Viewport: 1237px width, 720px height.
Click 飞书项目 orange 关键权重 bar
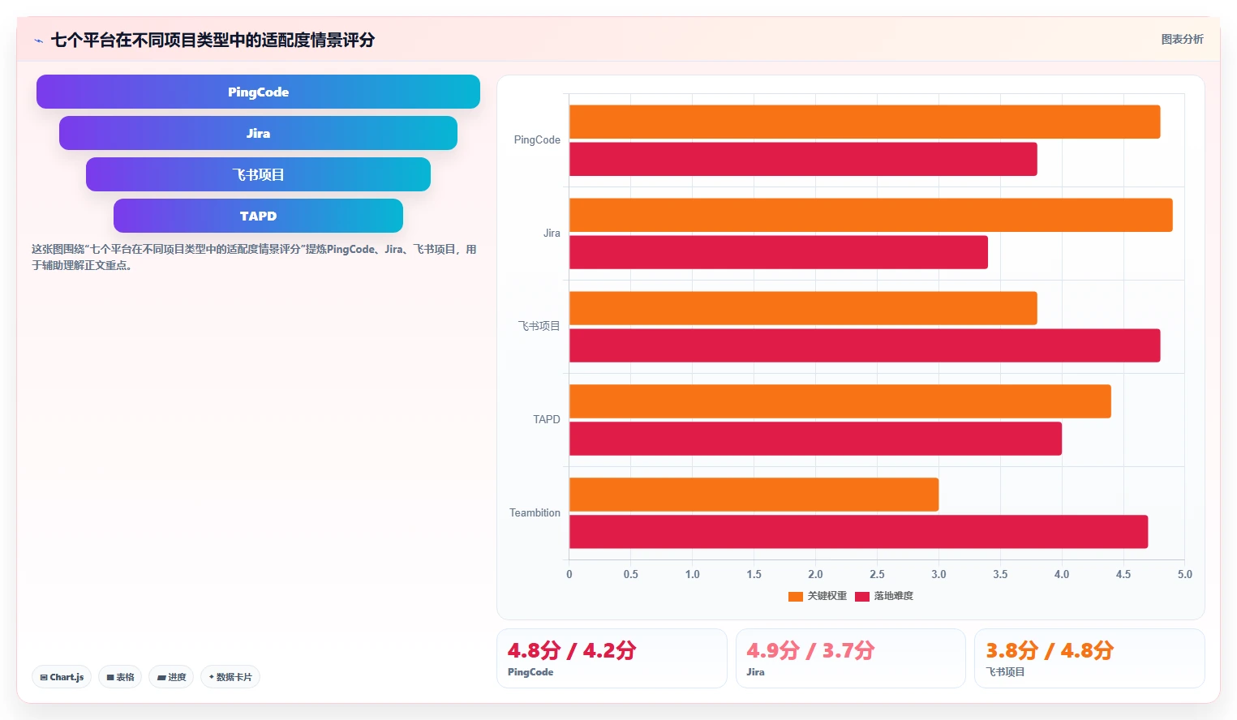click(x=803, y=308)
